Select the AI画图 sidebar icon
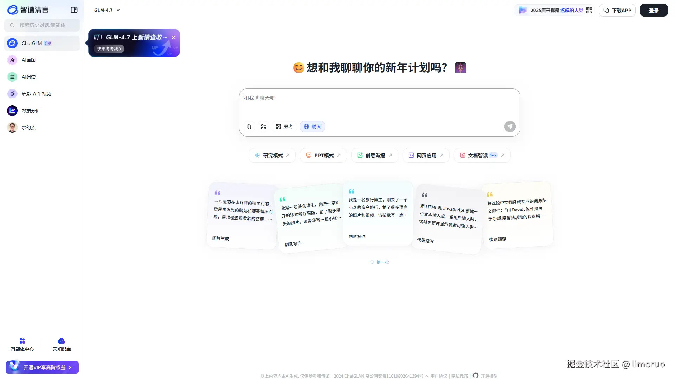Screen dimensions: 675x379 pyautogui.click(x=12, y=60)
